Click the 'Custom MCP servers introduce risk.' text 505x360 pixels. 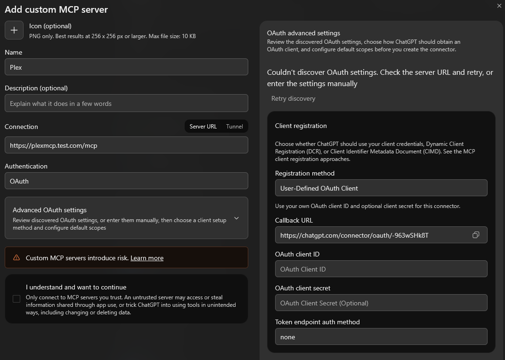tap(77, 258)
